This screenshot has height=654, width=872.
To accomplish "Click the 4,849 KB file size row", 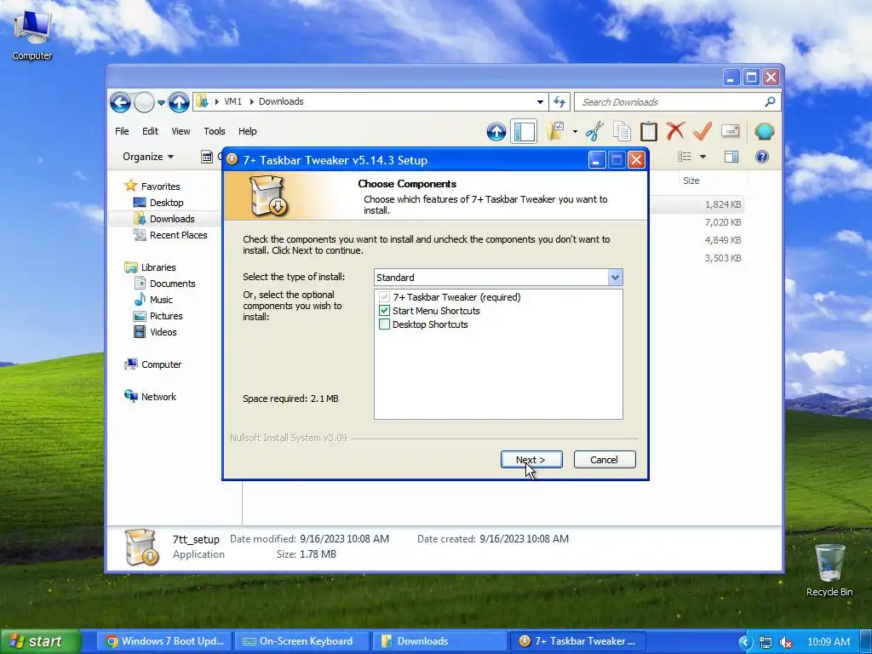I will click(723, 239).
